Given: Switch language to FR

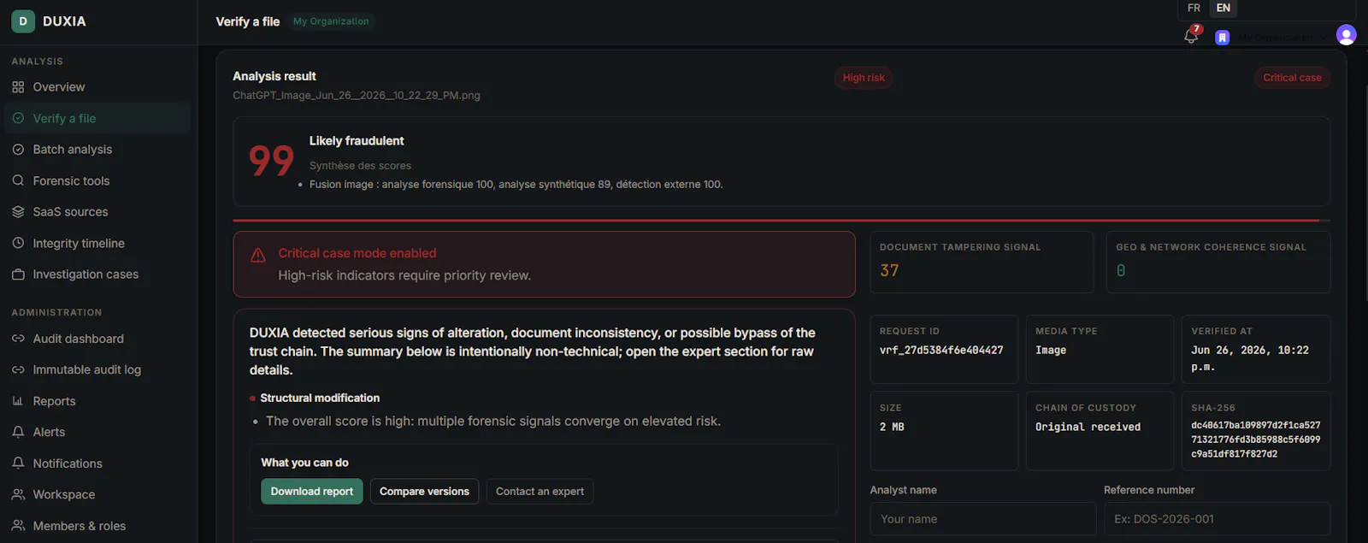Looking at the screenshot, I should (x=1194, y=8).
